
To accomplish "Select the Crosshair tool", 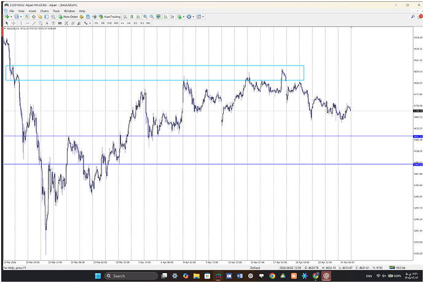I will click(x=14, y=23).
